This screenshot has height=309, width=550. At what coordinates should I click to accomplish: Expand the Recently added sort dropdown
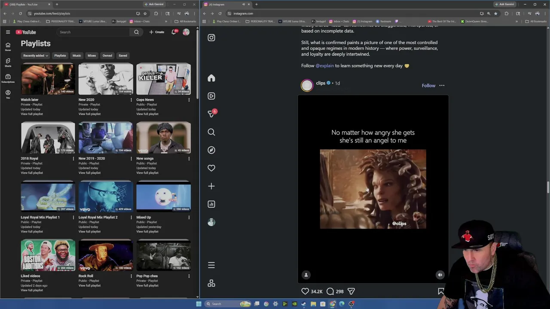(x=36, y=55)
